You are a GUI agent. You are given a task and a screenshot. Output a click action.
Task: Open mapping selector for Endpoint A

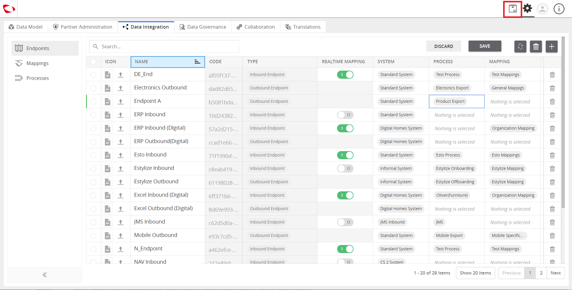pos(513,102)
